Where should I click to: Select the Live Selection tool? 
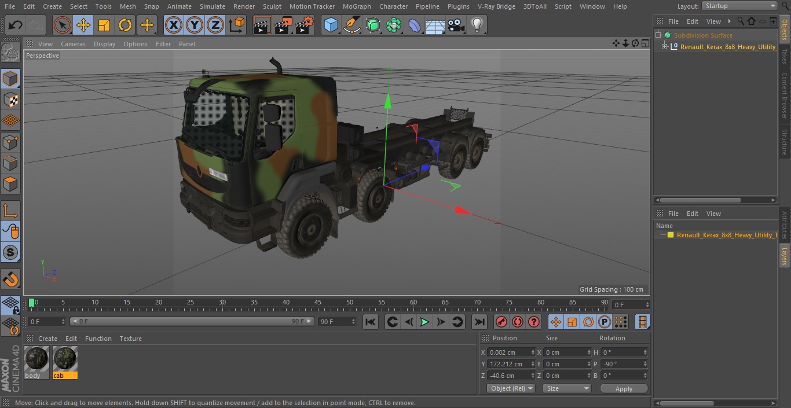[63, 25]
